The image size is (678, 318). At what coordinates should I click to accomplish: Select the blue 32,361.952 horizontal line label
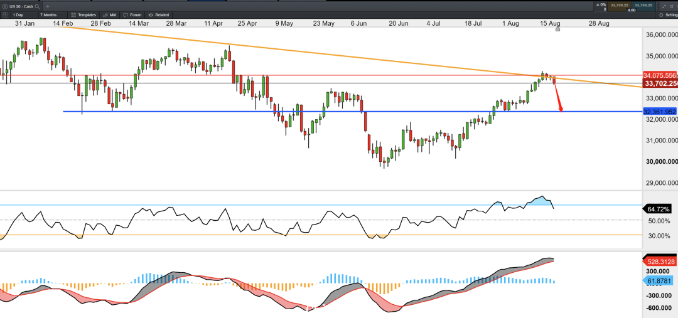coord(660,112)
